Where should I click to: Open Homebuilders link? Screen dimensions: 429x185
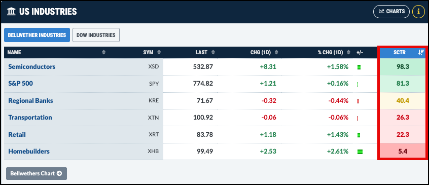[29, 152]
